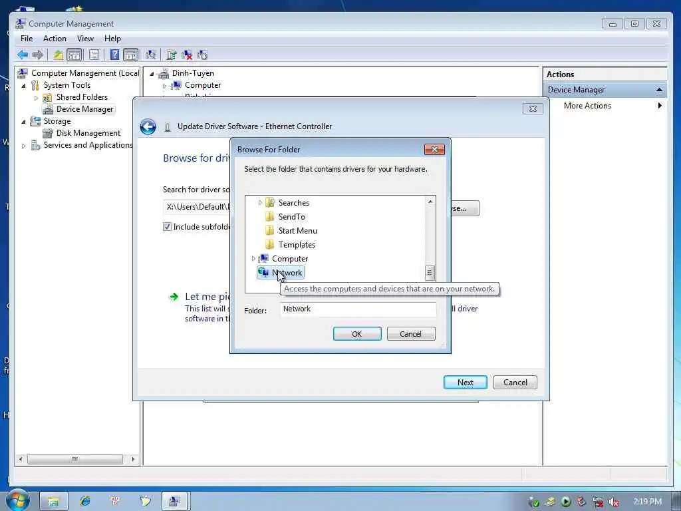Launch Internet Explorer from taskbar
The width and height of the screenshot is (681, 511).
click(x=85, y=501)
